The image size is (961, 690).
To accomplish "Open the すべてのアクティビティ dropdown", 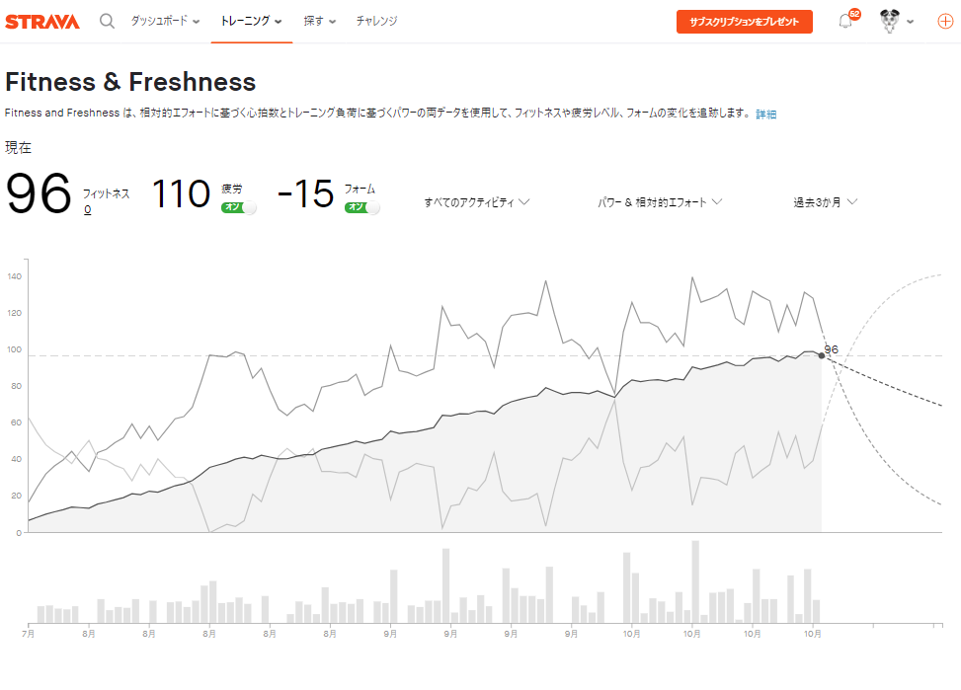I will (x=477, y=202).
